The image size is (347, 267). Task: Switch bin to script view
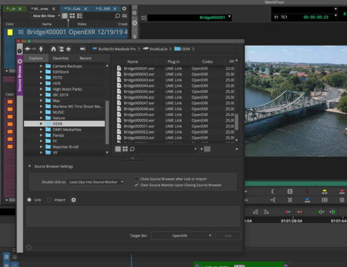pos(79,16)
